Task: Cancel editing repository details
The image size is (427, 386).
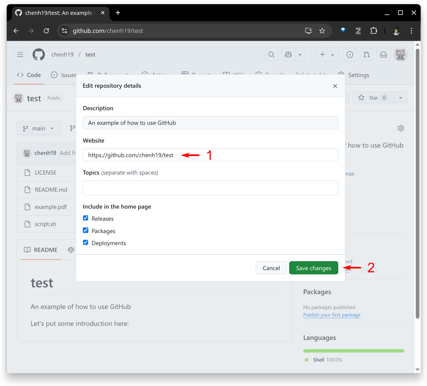Action: [x=271, y=268]
